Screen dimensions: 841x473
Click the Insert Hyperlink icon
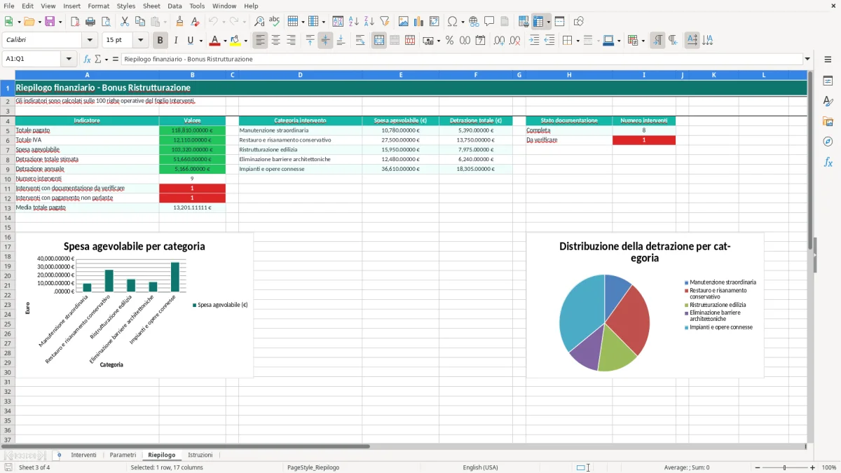click(474, 22)
